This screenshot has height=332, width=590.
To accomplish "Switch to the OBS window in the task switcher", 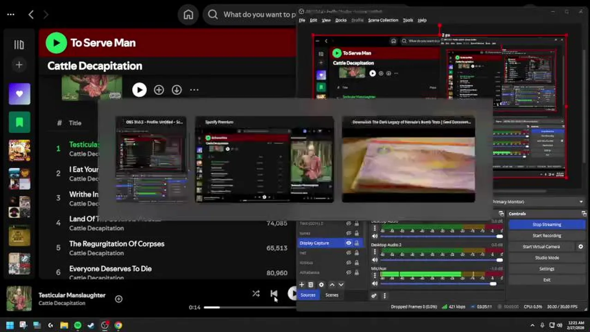I will coord(151,160).
